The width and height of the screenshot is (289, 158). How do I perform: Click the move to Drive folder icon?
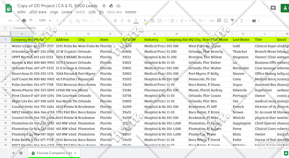coord(111,6)
